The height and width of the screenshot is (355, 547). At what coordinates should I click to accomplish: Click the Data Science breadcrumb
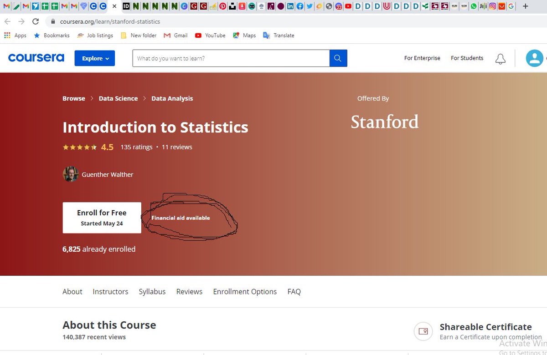118,98
